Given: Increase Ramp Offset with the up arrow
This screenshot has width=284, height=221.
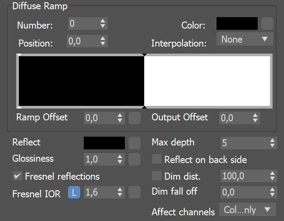Looking at the screenshot, I should pos(120,115).
